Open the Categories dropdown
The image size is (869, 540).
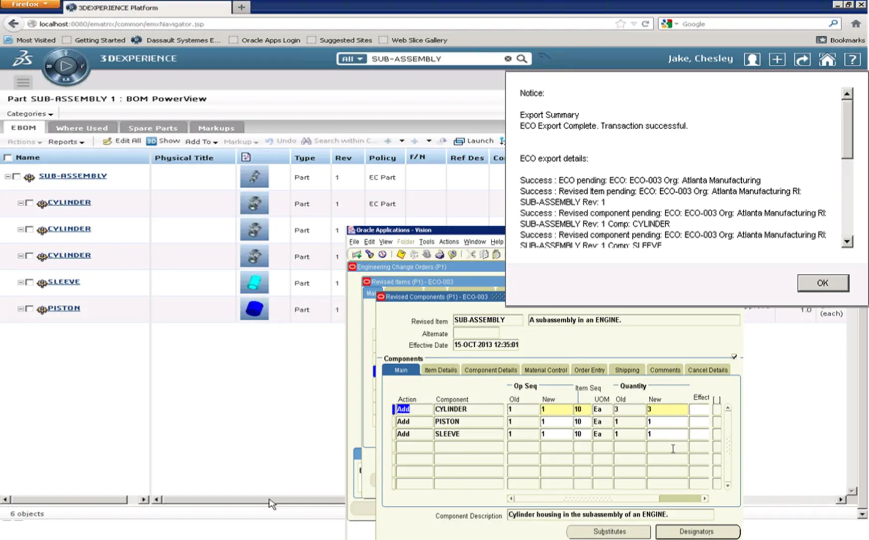tap(30, 114)
